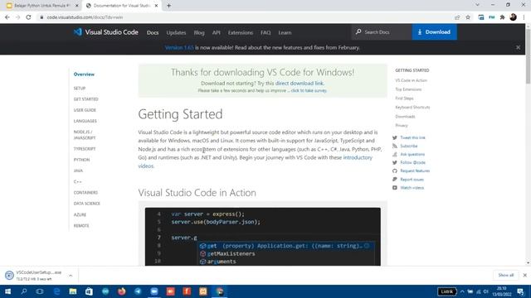This screenshot has height=298, width=531.
Task: Open the Learn menu item
Action: coord(285,33)
